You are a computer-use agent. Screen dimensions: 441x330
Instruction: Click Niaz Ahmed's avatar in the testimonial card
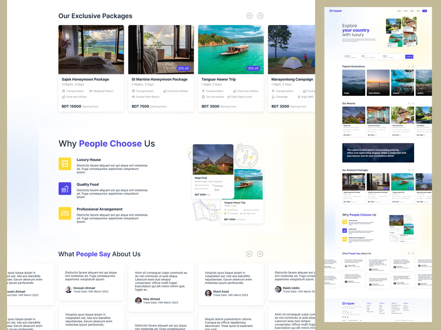click(138, 301)
